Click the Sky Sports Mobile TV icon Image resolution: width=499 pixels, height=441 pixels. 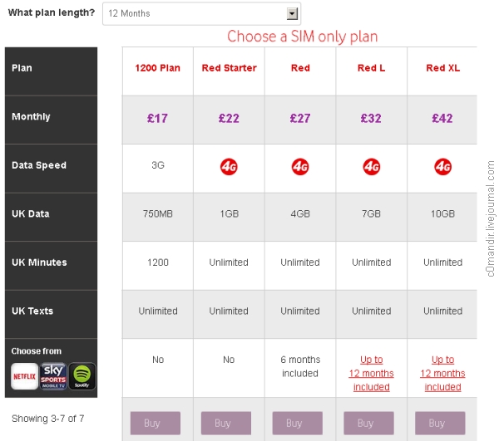(x=53, y=376)
